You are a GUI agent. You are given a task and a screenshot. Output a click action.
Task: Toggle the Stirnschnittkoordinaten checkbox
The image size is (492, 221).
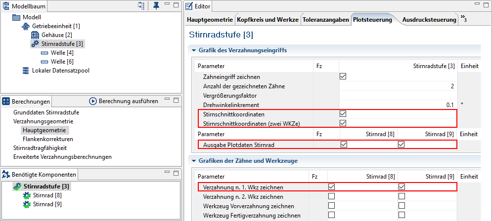click(x=343, y=114)
